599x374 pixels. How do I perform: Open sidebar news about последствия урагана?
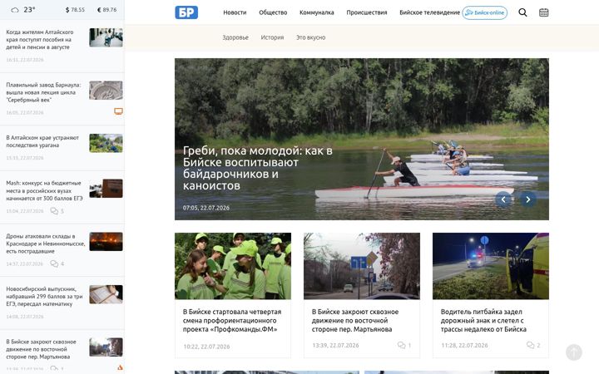pyautogui.click(x=42, y=141)
